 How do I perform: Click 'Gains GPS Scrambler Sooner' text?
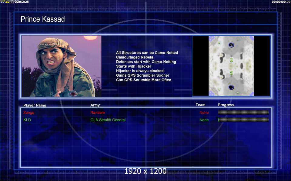(142, 75)
